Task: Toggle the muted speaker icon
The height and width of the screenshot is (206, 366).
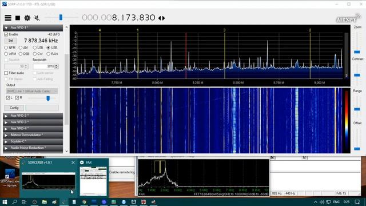Action: tap(37, 18)
